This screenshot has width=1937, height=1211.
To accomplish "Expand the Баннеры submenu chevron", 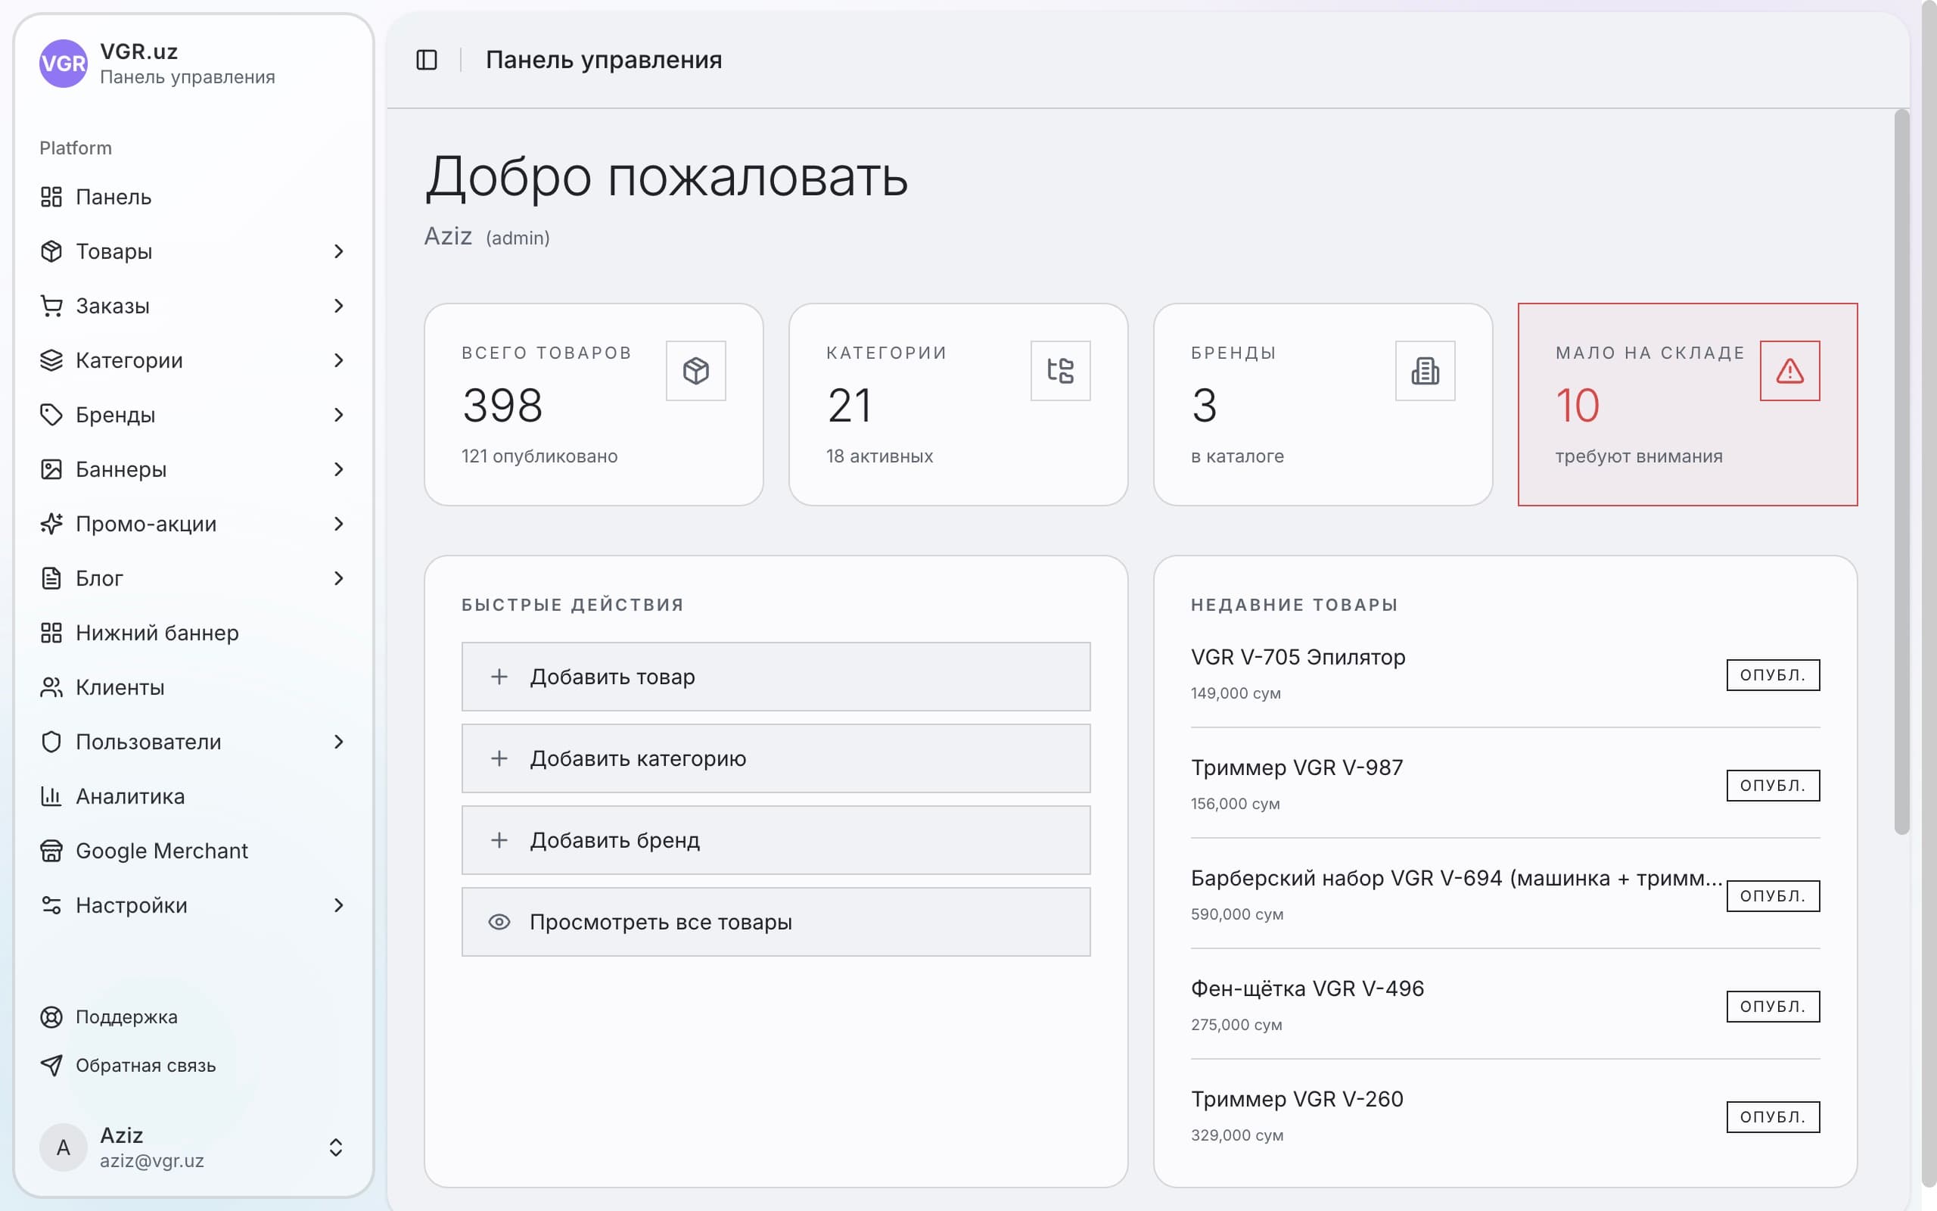I will point(338,469).
